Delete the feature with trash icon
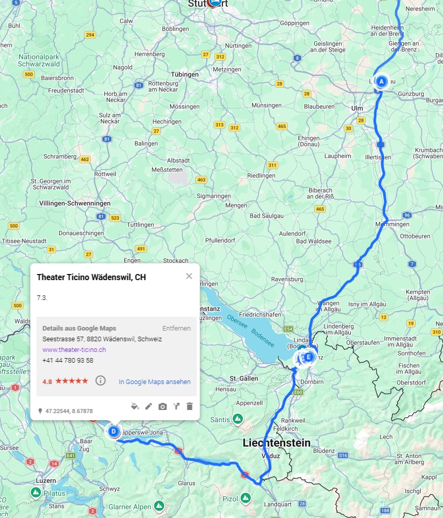This screenshot has height=518, width=443. pos(189,406)
